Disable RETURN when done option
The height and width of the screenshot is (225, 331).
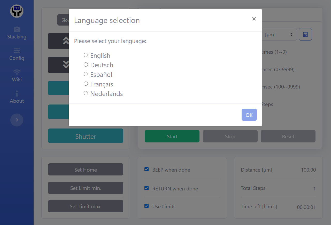pos(147,188)
